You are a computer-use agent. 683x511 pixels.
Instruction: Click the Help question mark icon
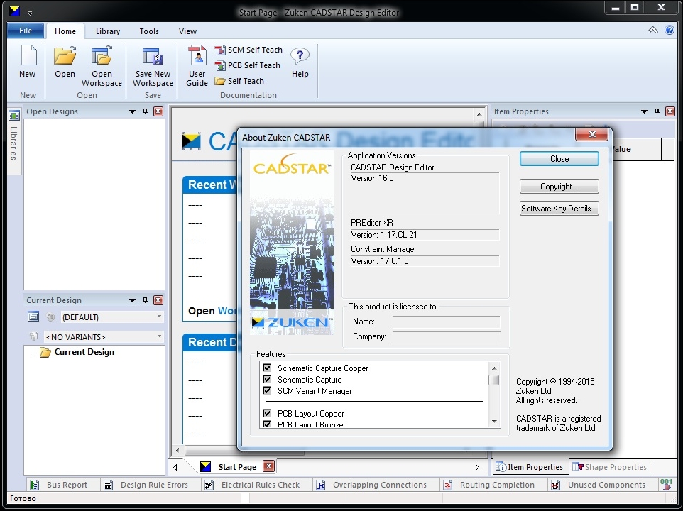click(x=300, y=56)
